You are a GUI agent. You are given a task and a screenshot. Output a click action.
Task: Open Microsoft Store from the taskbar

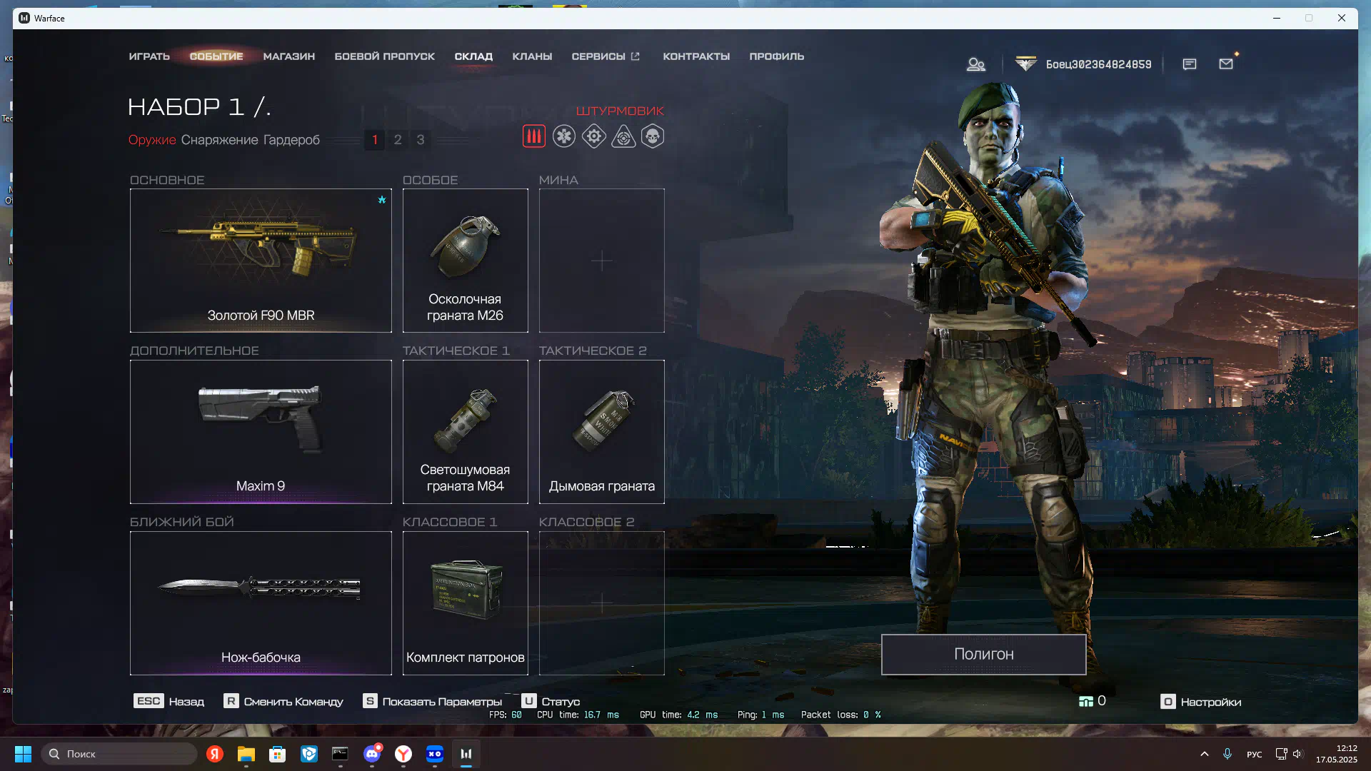click(278, 754)
